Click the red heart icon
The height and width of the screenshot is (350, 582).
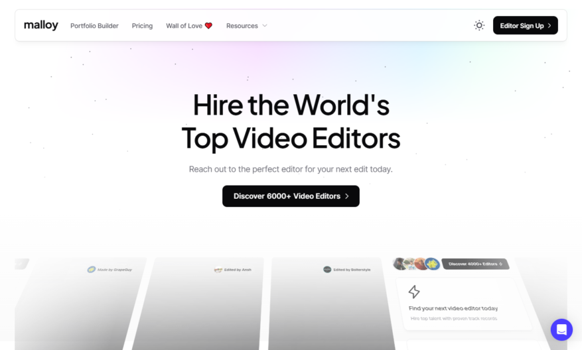(x=208, y=26)
